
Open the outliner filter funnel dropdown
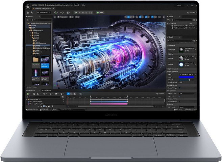pyautogui.click(x=168, y=20)
